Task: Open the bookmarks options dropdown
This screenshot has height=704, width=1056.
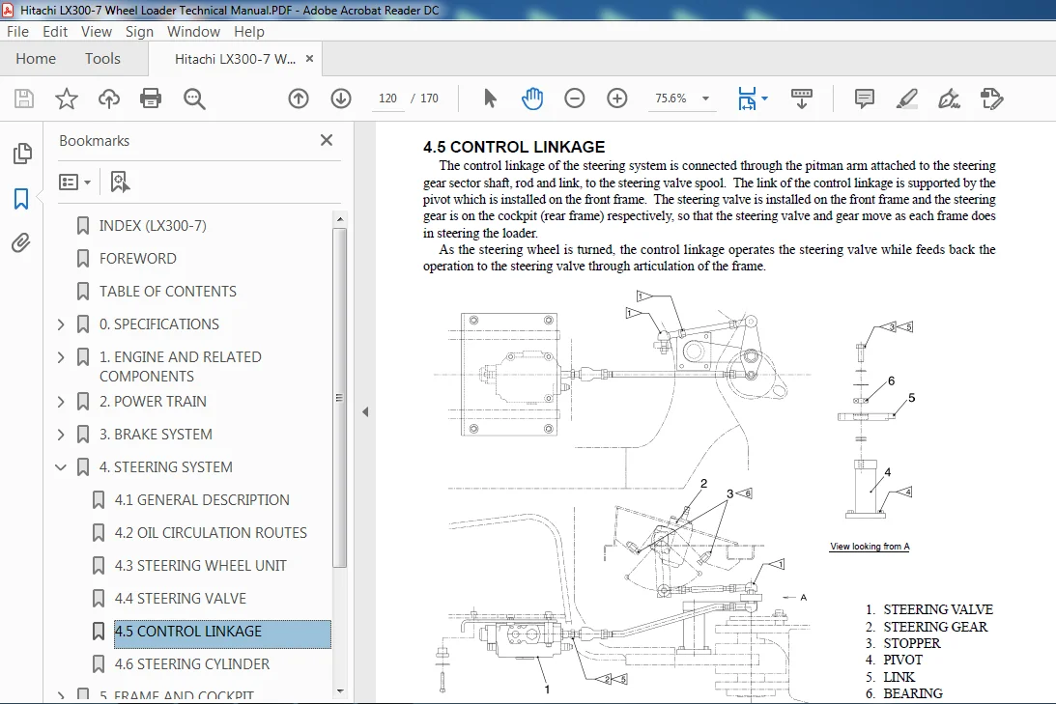Action: [74, 182]
